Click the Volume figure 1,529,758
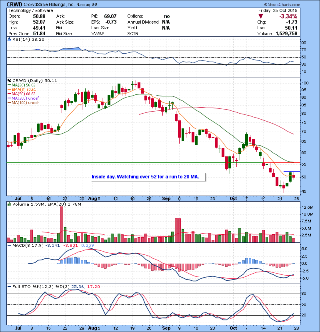 click(x=286, y=34)
